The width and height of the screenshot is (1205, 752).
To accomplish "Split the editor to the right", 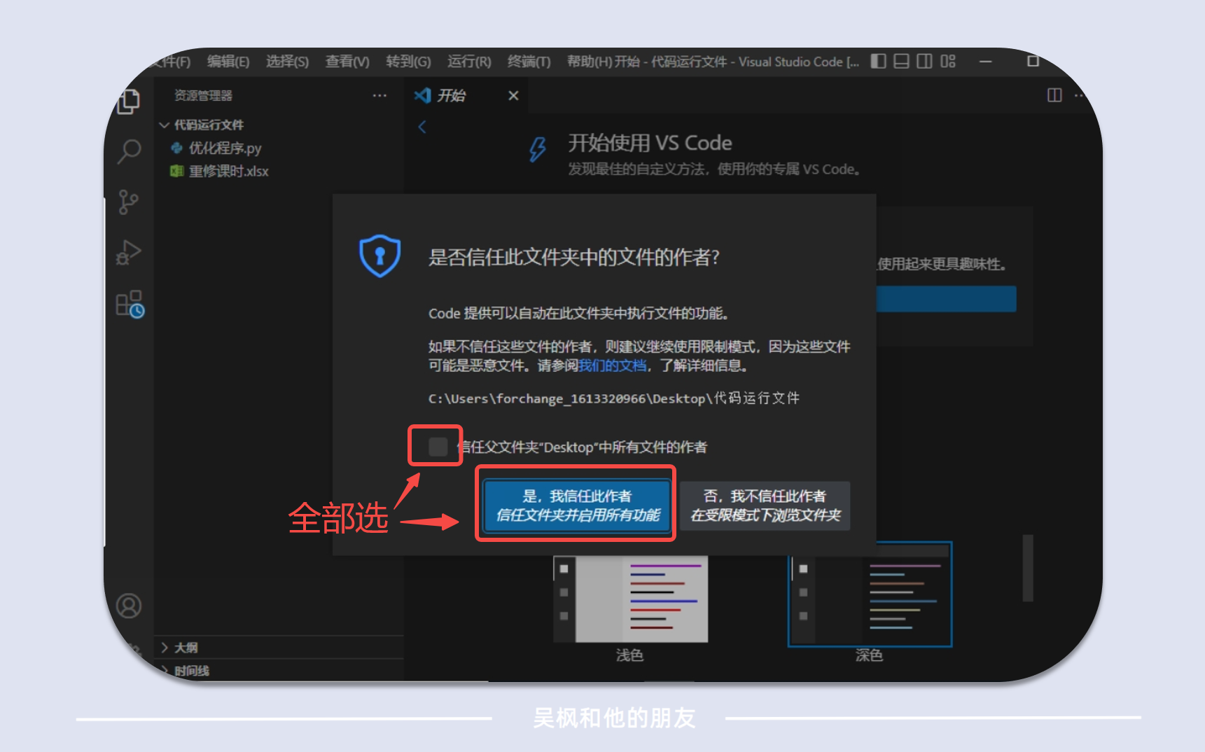I will 1054,95.
